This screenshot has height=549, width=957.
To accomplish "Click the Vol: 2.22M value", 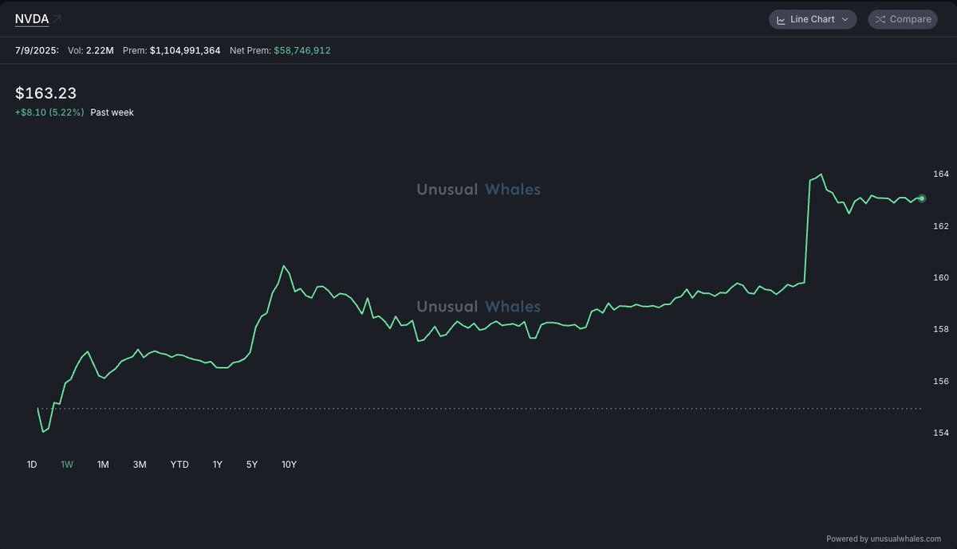I will [x=91, y=50].
